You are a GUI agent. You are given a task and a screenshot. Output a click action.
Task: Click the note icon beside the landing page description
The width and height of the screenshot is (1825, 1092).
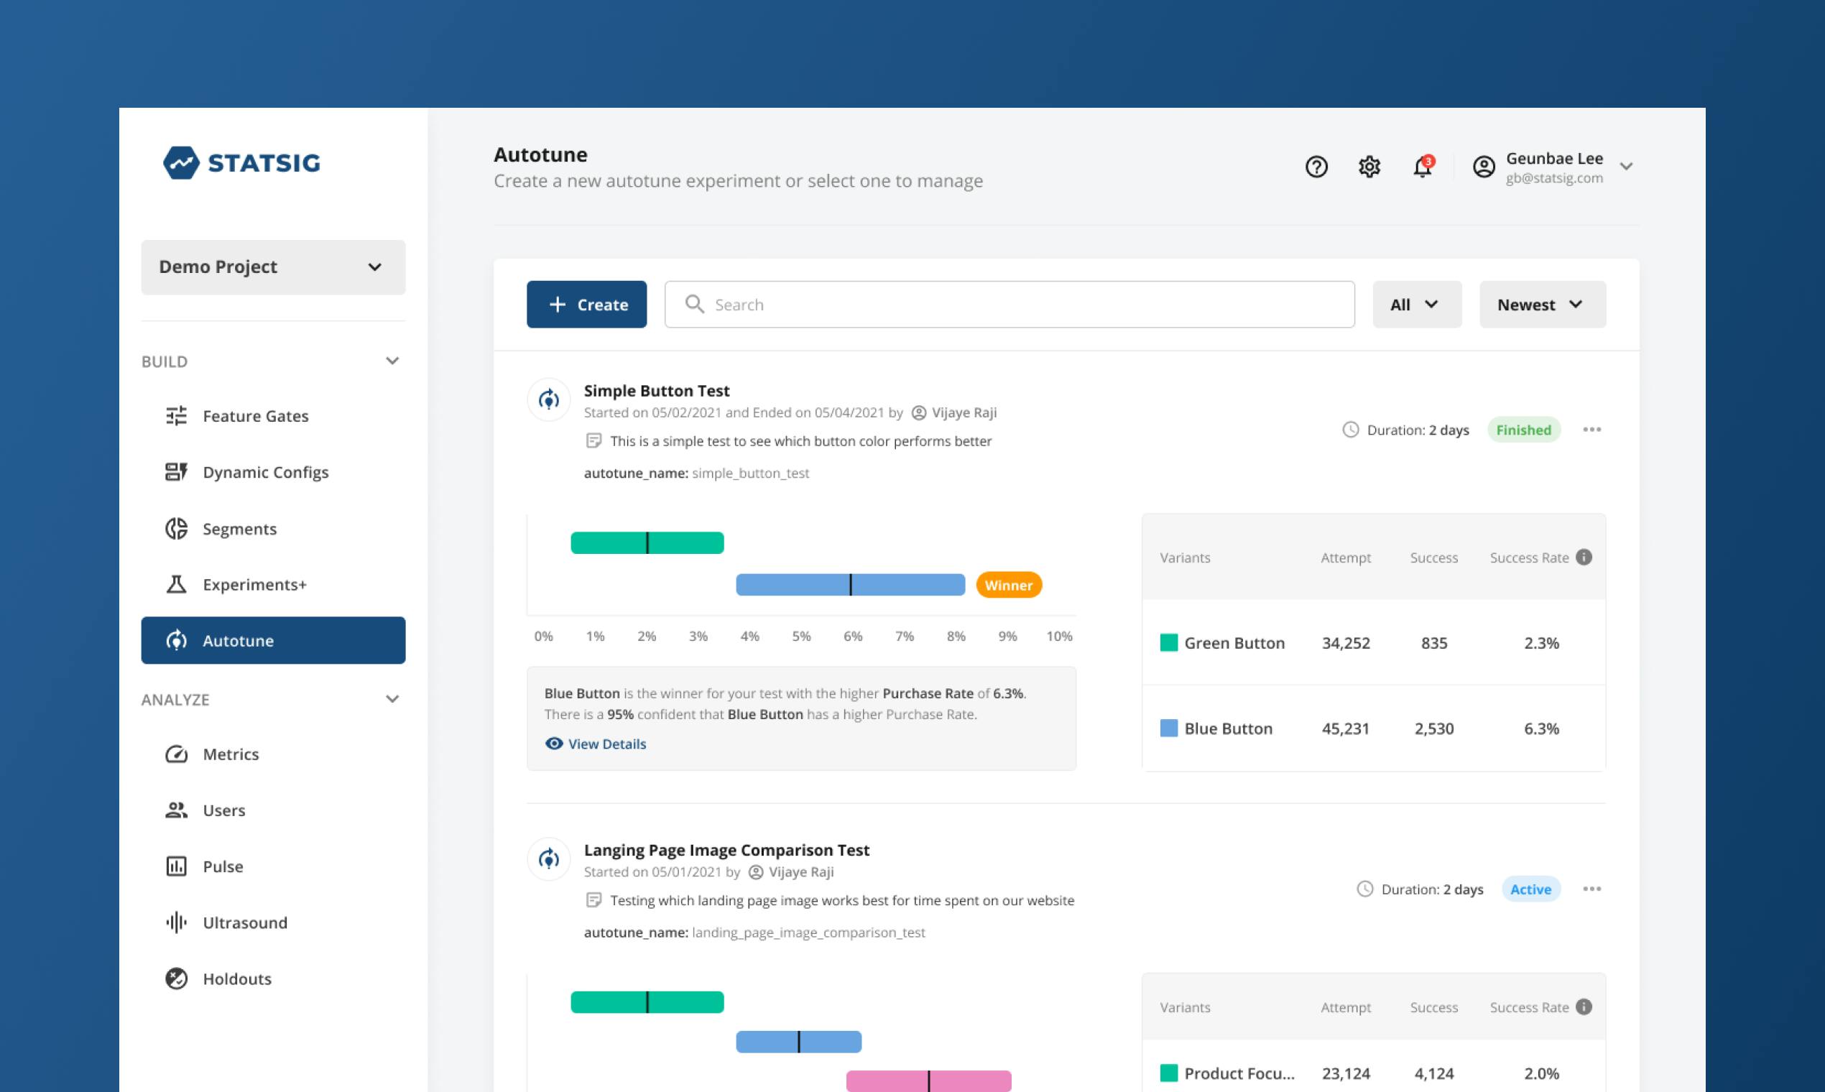594,900
